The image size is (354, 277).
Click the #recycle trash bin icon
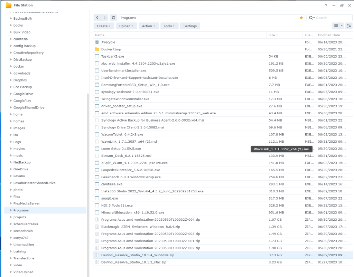coord(97,42)
